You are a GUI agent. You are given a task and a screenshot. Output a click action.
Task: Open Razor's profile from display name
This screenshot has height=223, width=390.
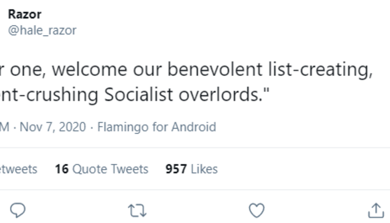click(x=25, y=14)
